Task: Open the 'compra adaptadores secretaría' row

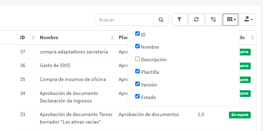Action: coord(74,52)
